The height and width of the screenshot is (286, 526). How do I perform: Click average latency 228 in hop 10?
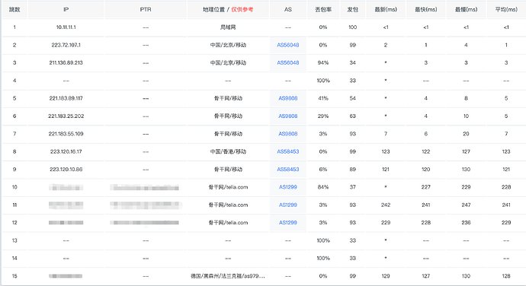506,187
